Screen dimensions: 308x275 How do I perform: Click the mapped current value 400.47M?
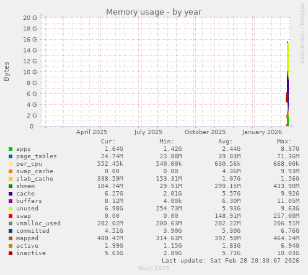pos(110,238)
